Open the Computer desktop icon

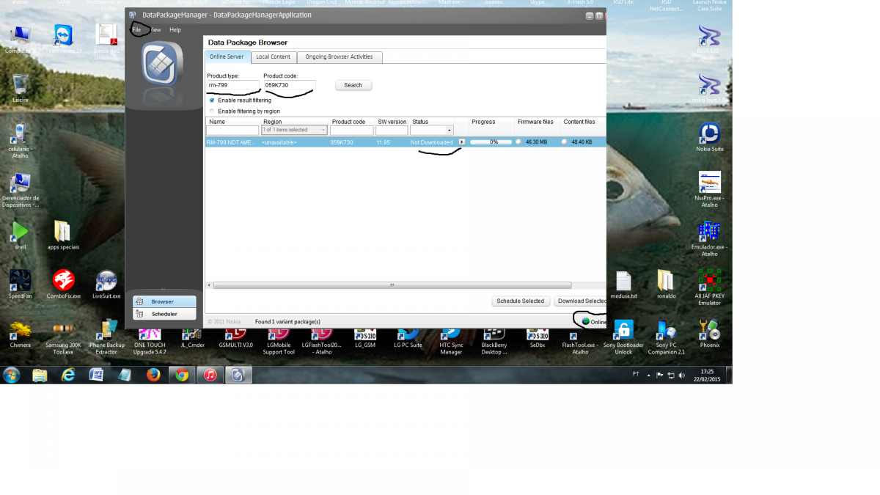point(21,40)
